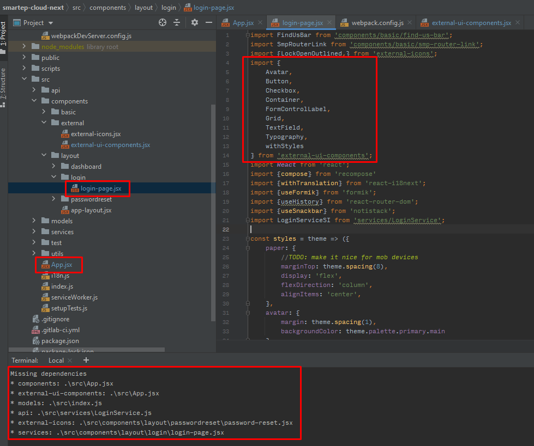Close the login-page.jsx tab

[x=329, y=22]
